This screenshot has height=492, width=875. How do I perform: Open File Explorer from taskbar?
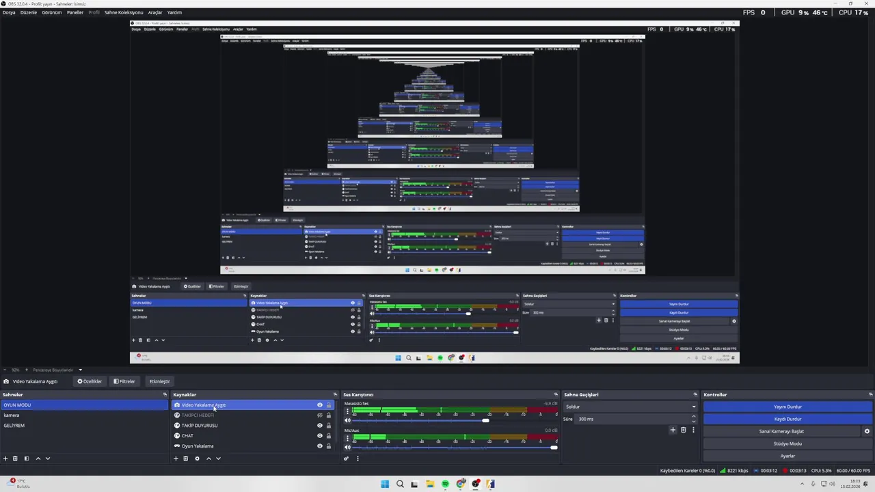coord(430,484)
